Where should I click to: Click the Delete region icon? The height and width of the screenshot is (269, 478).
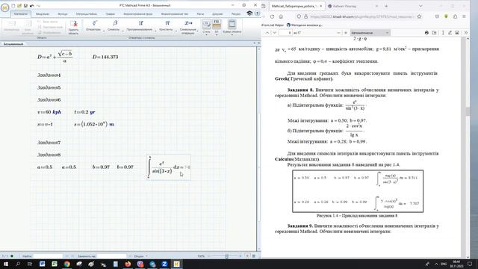pos(73,27)
